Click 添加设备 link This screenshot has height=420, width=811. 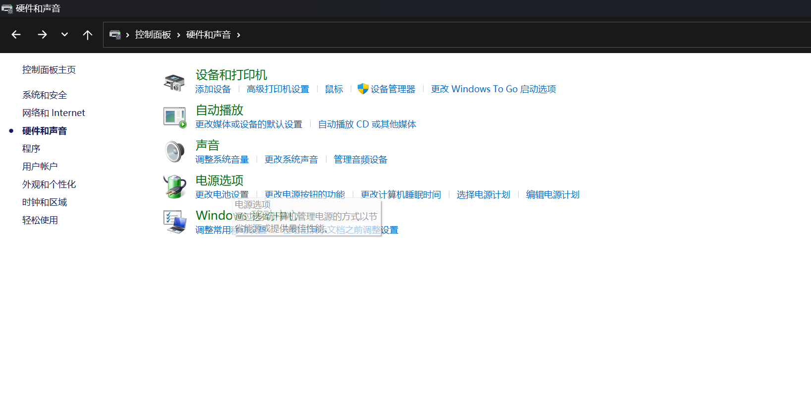(x=213, y=89)
